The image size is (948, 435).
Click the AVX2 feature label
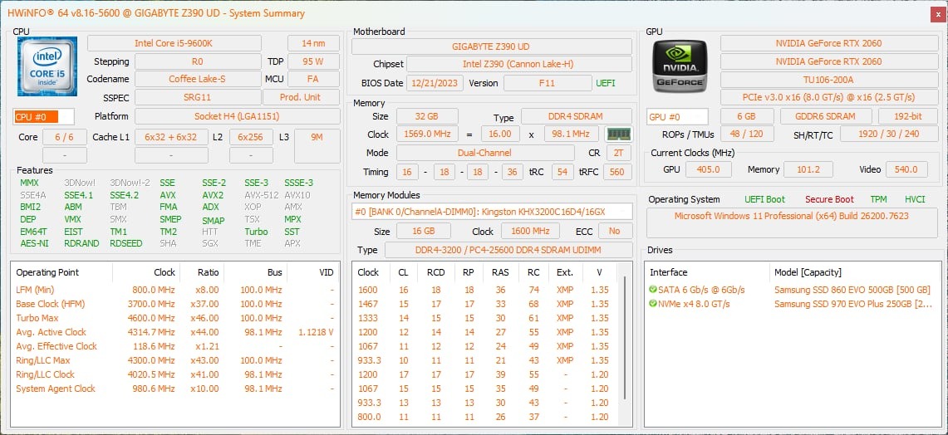(212, 195)
